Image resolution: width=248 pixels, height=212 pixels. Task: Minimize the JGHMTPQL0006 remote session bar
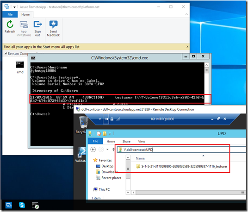click(x=212, y=119)
